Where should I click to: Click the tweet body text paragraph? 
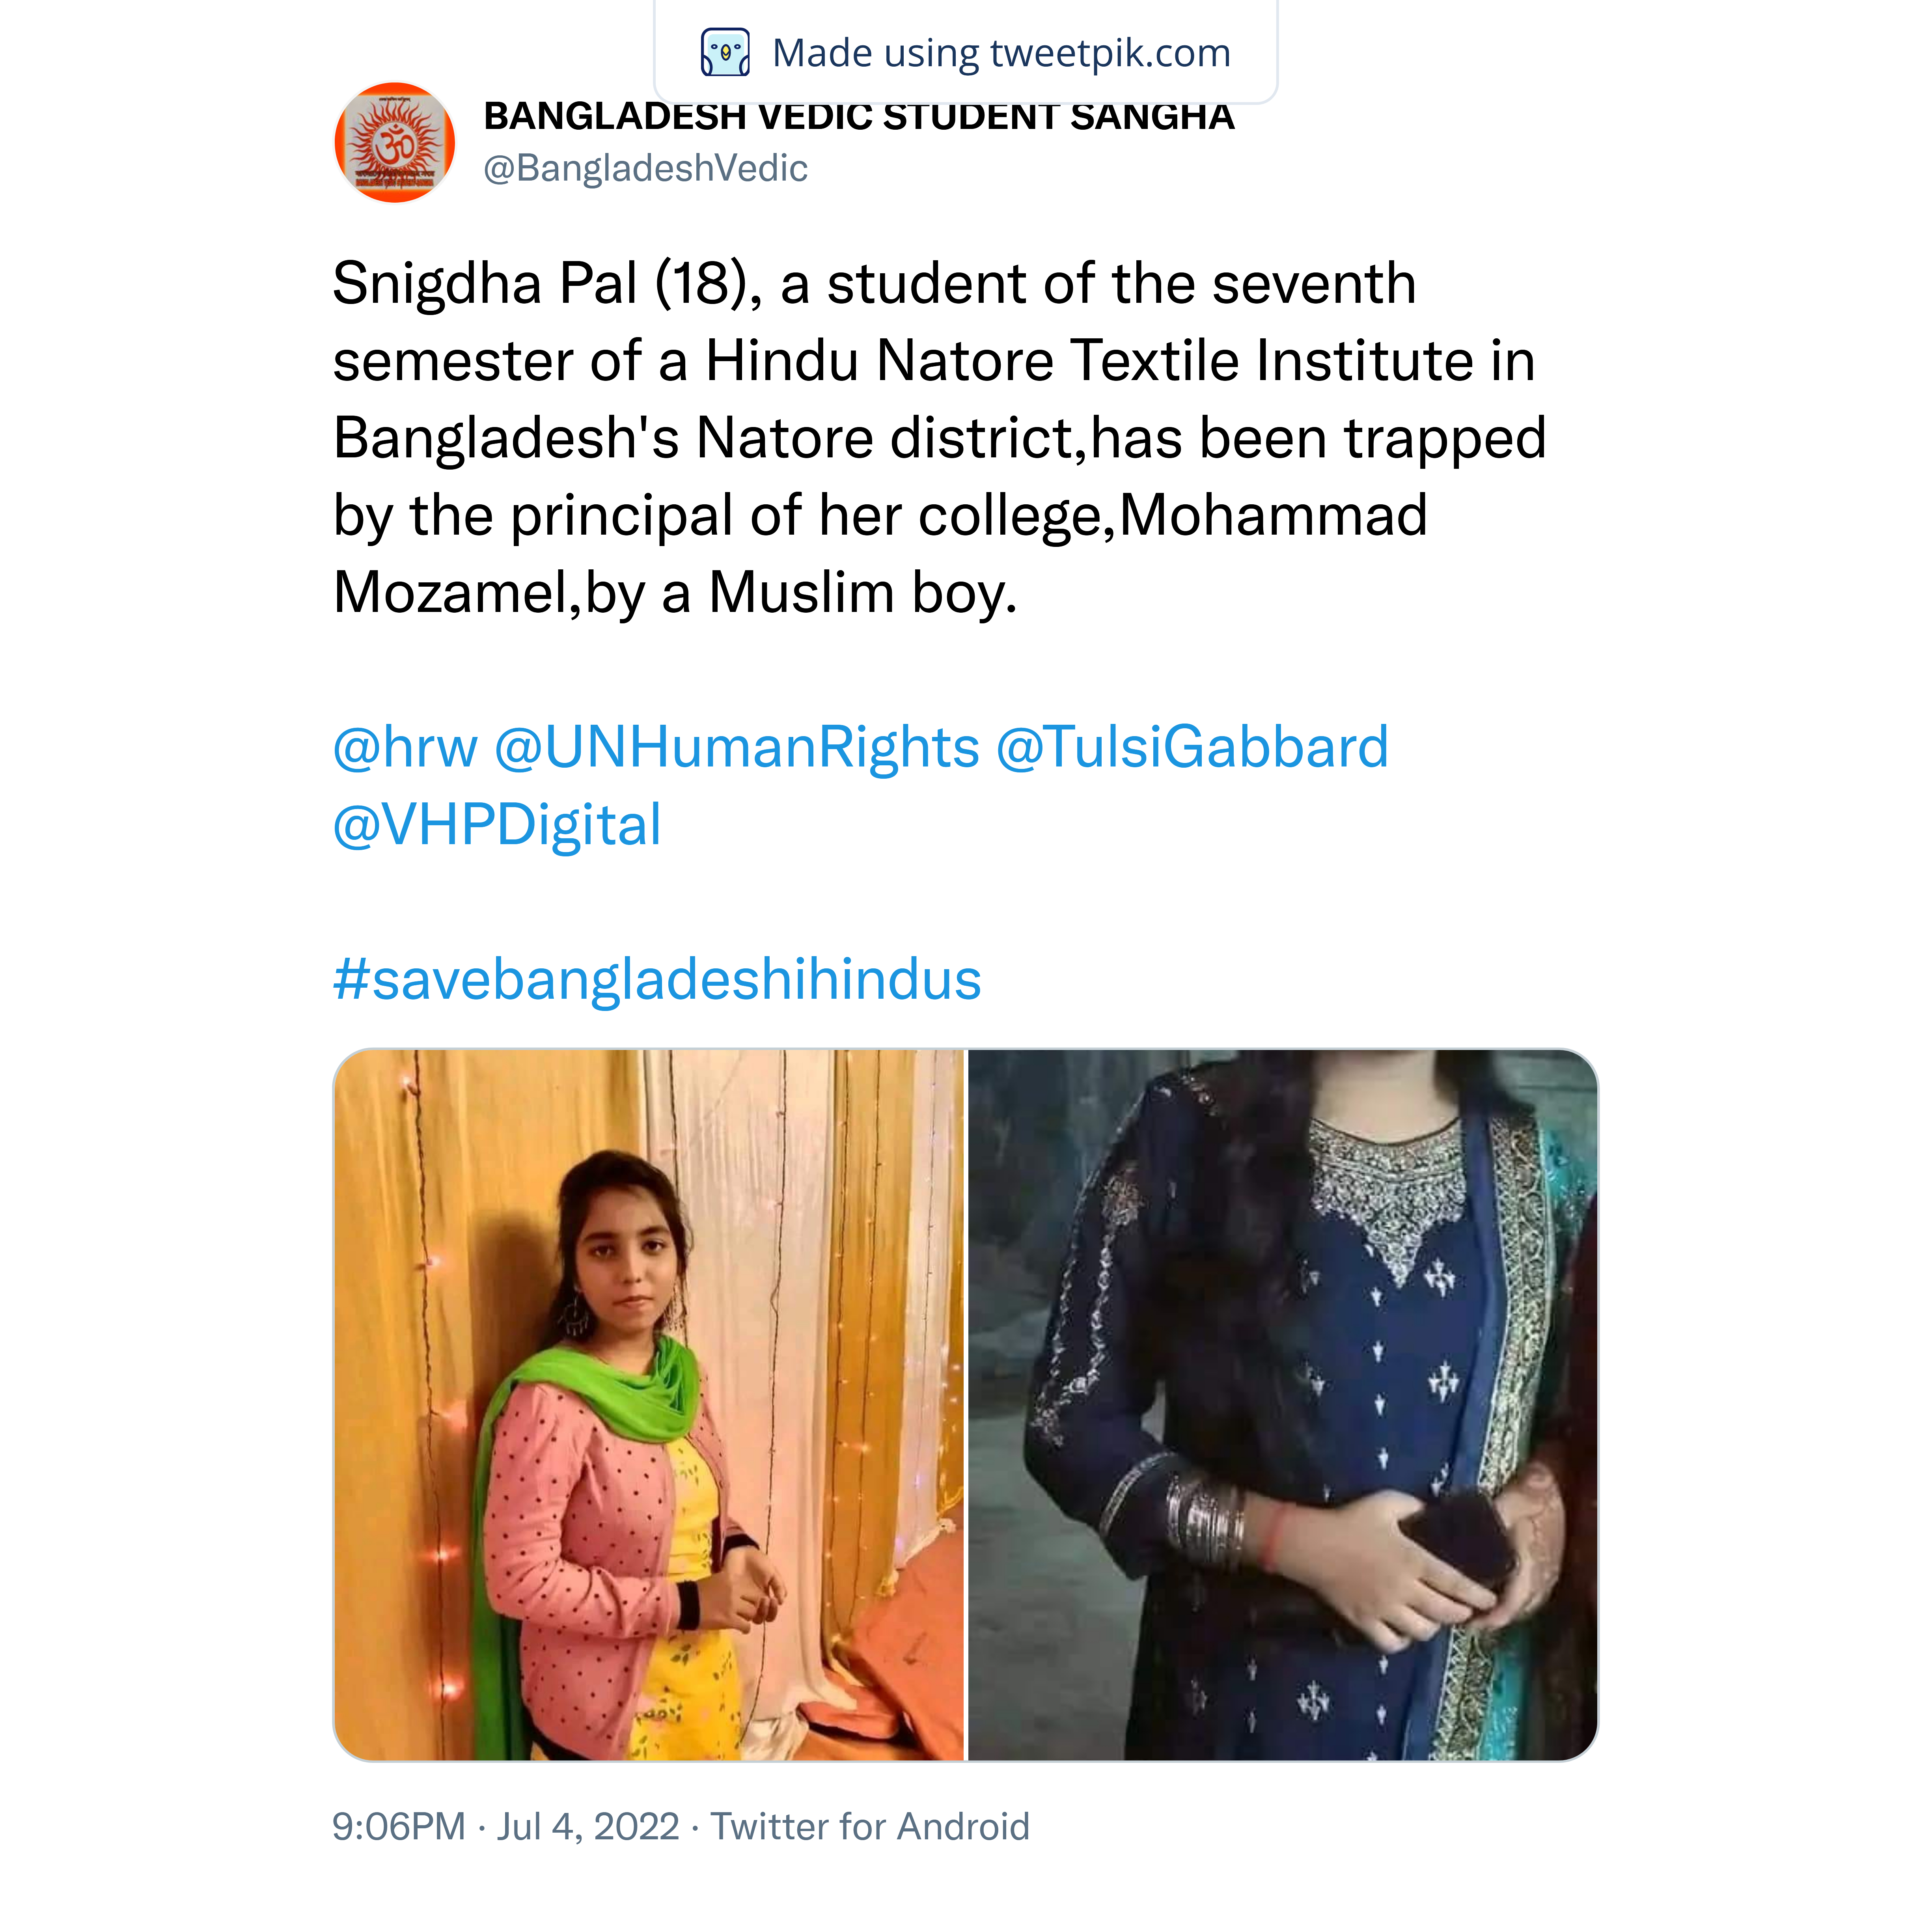(x=940, y=438)
